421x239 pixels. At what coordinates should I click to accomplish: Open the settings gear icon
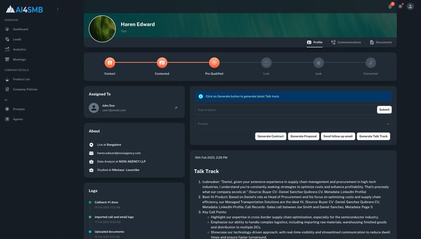tap(400, 6)
